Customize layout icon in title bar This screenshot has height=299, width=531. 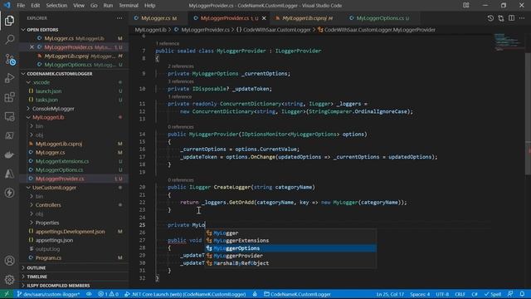(x=466, y=6)
